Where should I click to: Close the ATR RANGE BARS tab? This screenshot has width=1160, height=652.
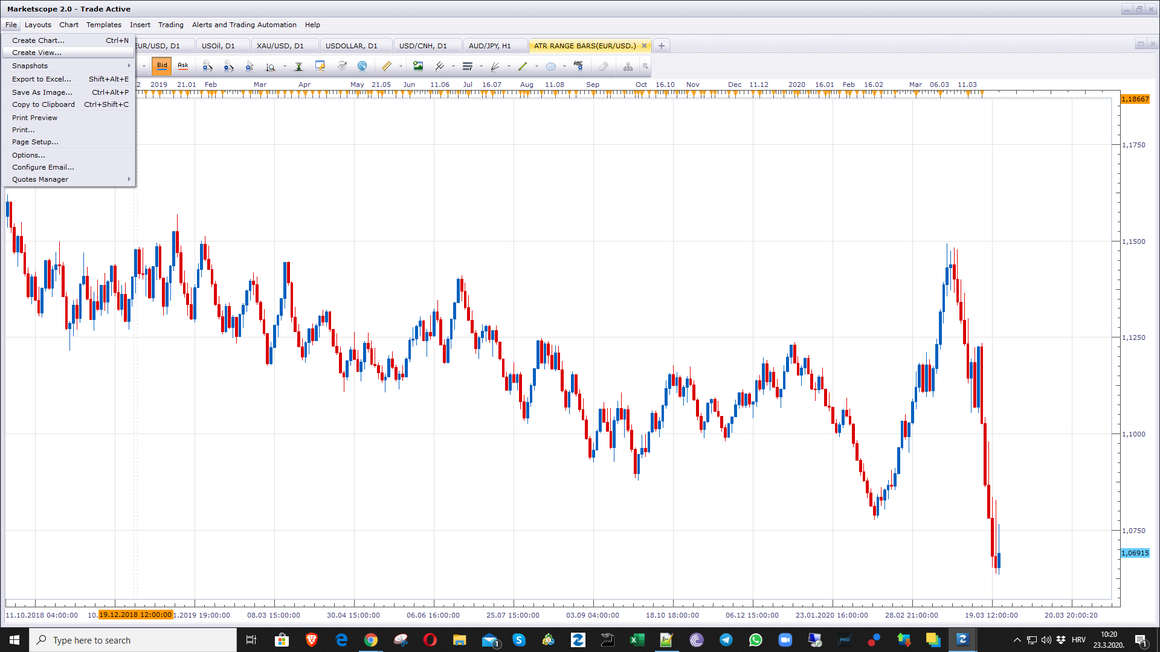point(644,46)
